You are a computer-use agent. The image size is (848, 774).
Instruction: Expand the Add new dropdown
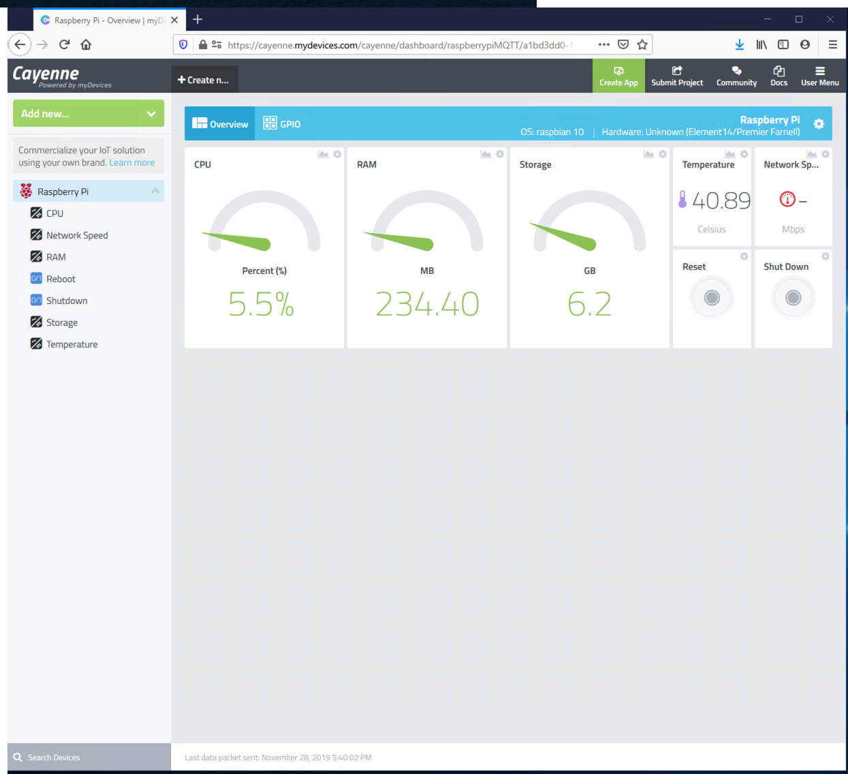(x=89, y=114)
